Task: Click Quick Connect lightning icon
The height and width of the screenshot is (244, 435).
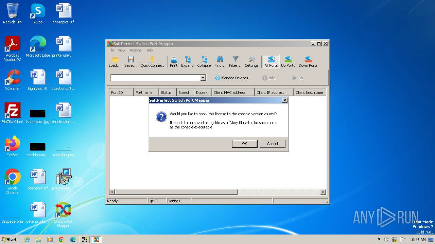Action: coord(152,62)
